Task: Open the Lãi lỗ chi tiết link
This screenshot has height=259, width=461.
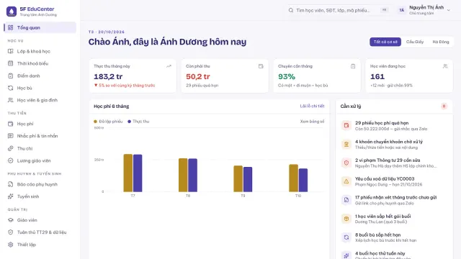Action: [312, 106]
